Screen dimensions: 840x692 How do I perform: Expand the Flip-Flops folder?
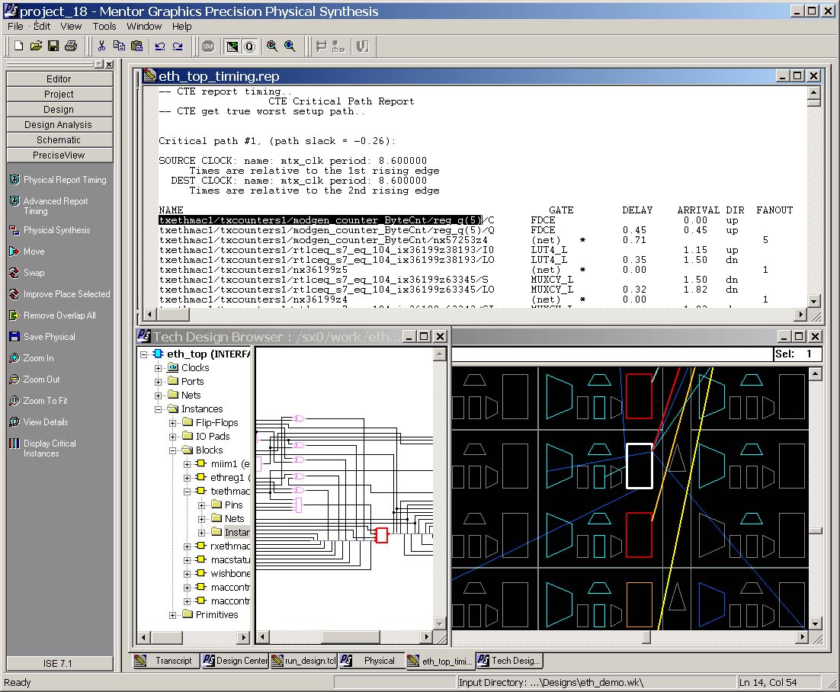click(172, 423)
